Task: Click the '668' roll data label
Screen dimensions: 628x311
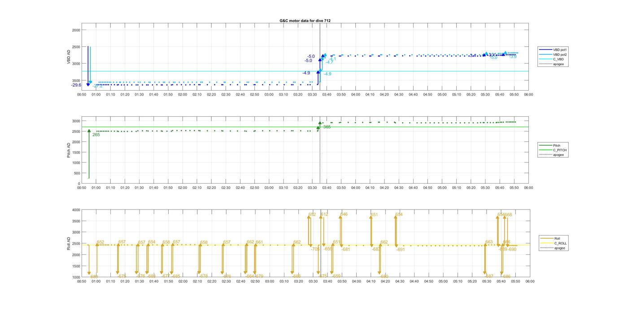Action: (x=508, y=215)
